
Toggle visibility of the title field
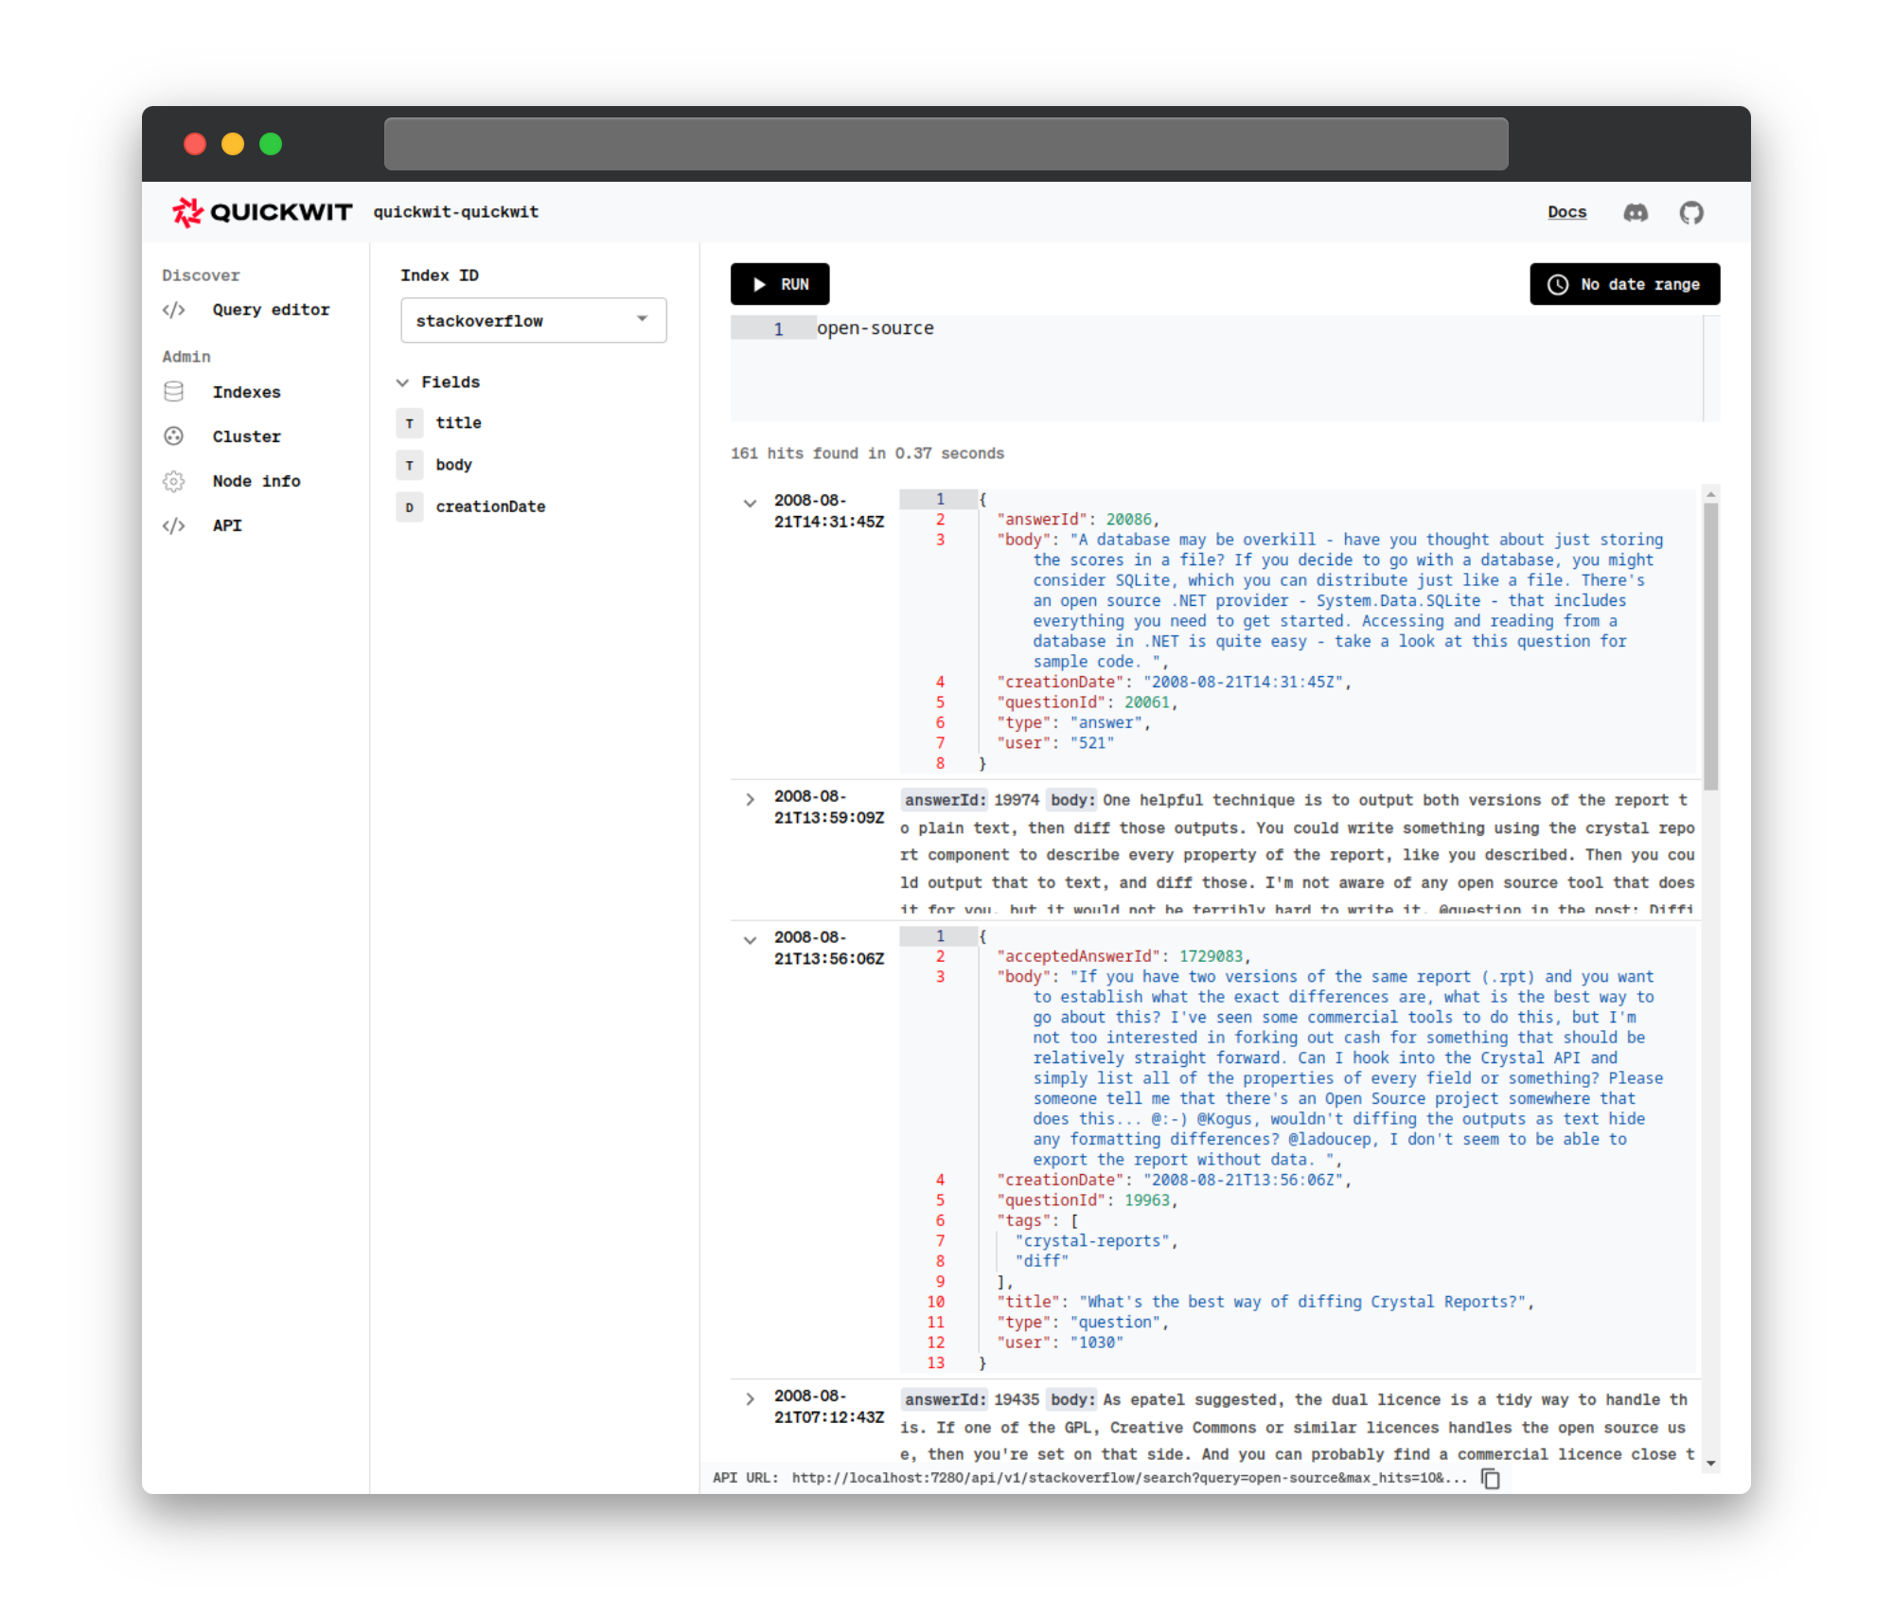point(458,424)
